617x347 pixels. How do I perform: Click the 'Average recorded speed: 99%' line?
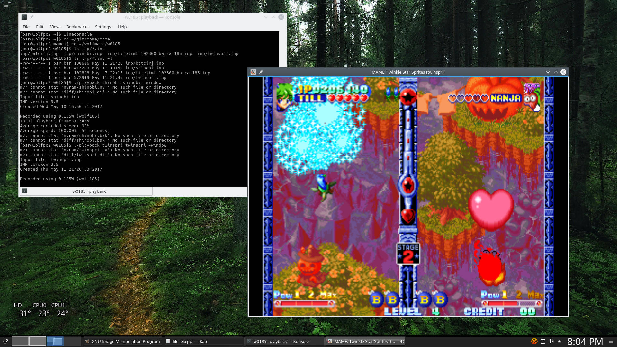point(55,126)
